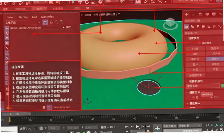Image resolution: width=224 pixels, height=133 pixels.
Task: Select the Lights category icon
Action: [x=198, y=26]
